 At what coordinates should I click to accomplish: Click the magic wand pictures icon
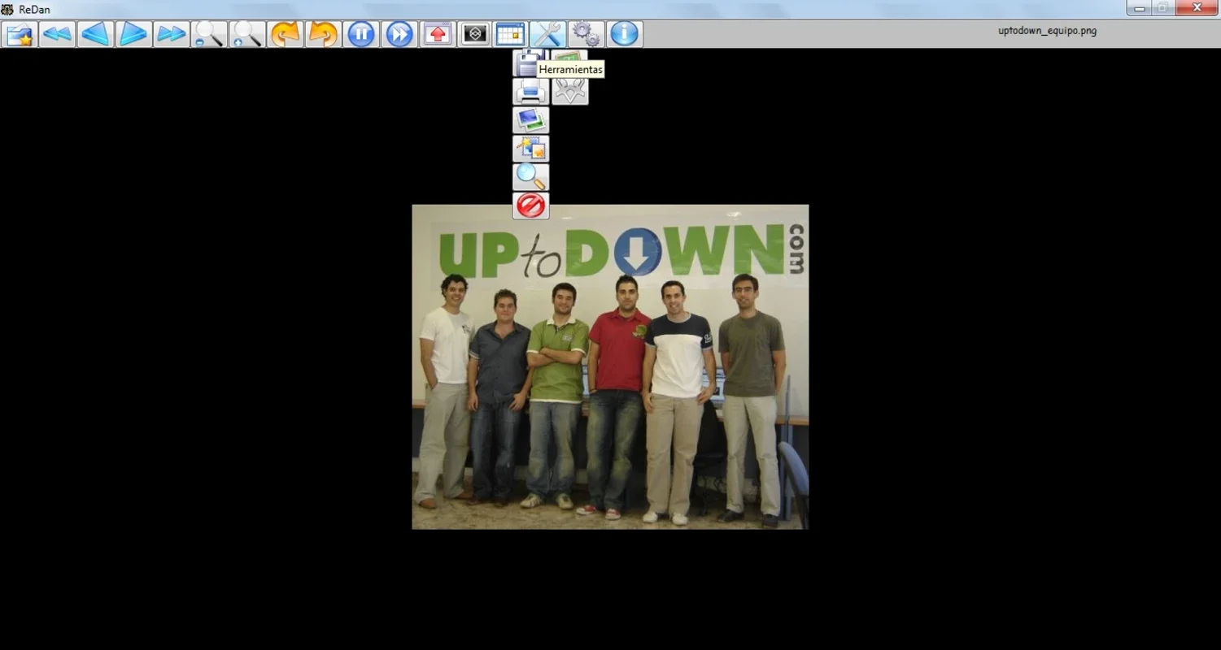530,149
